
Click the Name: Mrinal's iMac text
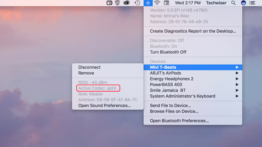(x=170, y=16)
